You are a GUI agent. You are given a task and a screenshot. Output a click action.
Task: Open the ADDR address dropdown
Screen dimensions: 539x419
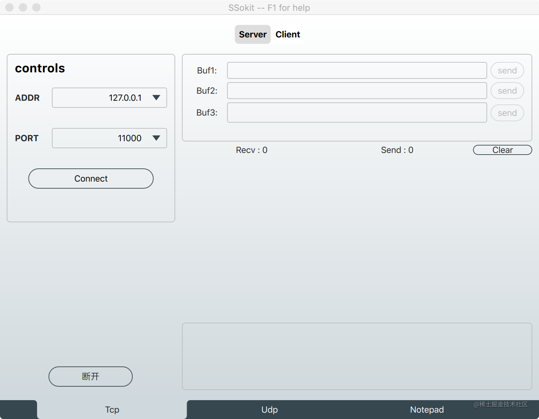[x=156, y=98]
